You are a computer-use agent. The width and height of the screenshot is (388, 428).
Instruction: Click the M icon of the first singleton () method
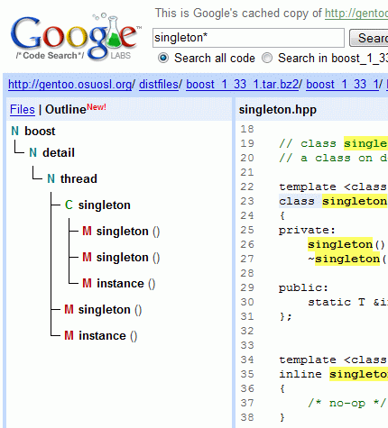pos(87,231)
